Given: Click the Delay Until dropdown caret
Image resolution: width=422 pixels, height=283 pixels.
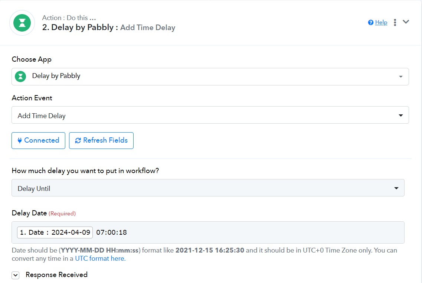Looking at the screenshot, I should pyautogui.click(x=396, y=188).
